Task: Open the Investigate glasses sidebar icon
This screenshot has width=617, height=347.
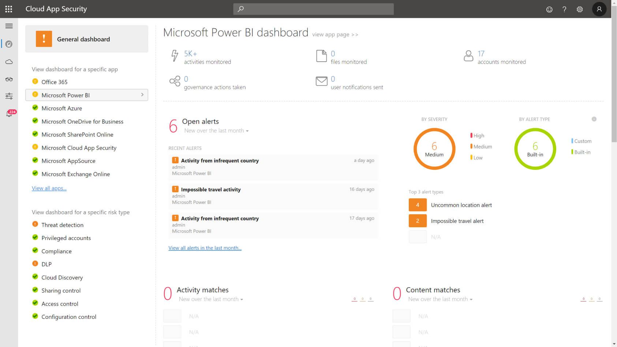Action: [x=9, y=79]
